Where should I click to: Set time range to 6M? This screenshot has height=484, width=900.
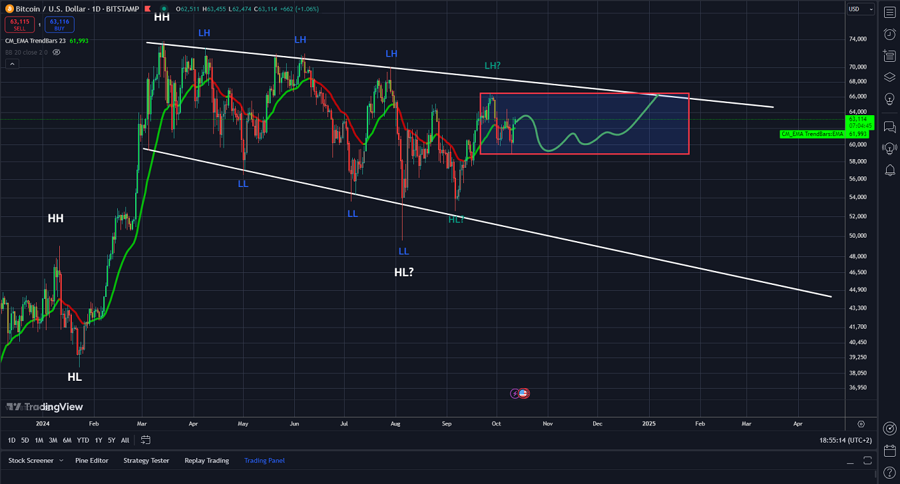click(67, 440)
